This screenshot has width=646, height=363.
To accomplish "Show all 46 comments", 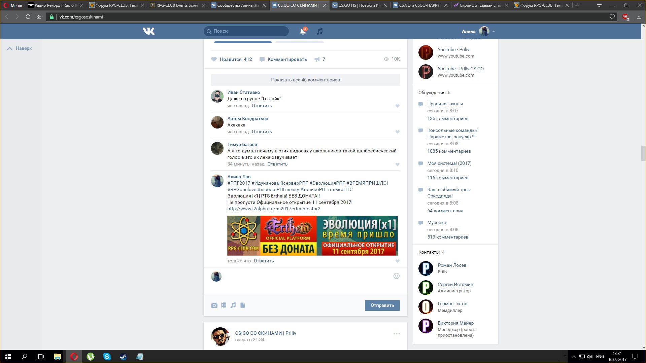I will click(x=305, y=80).
